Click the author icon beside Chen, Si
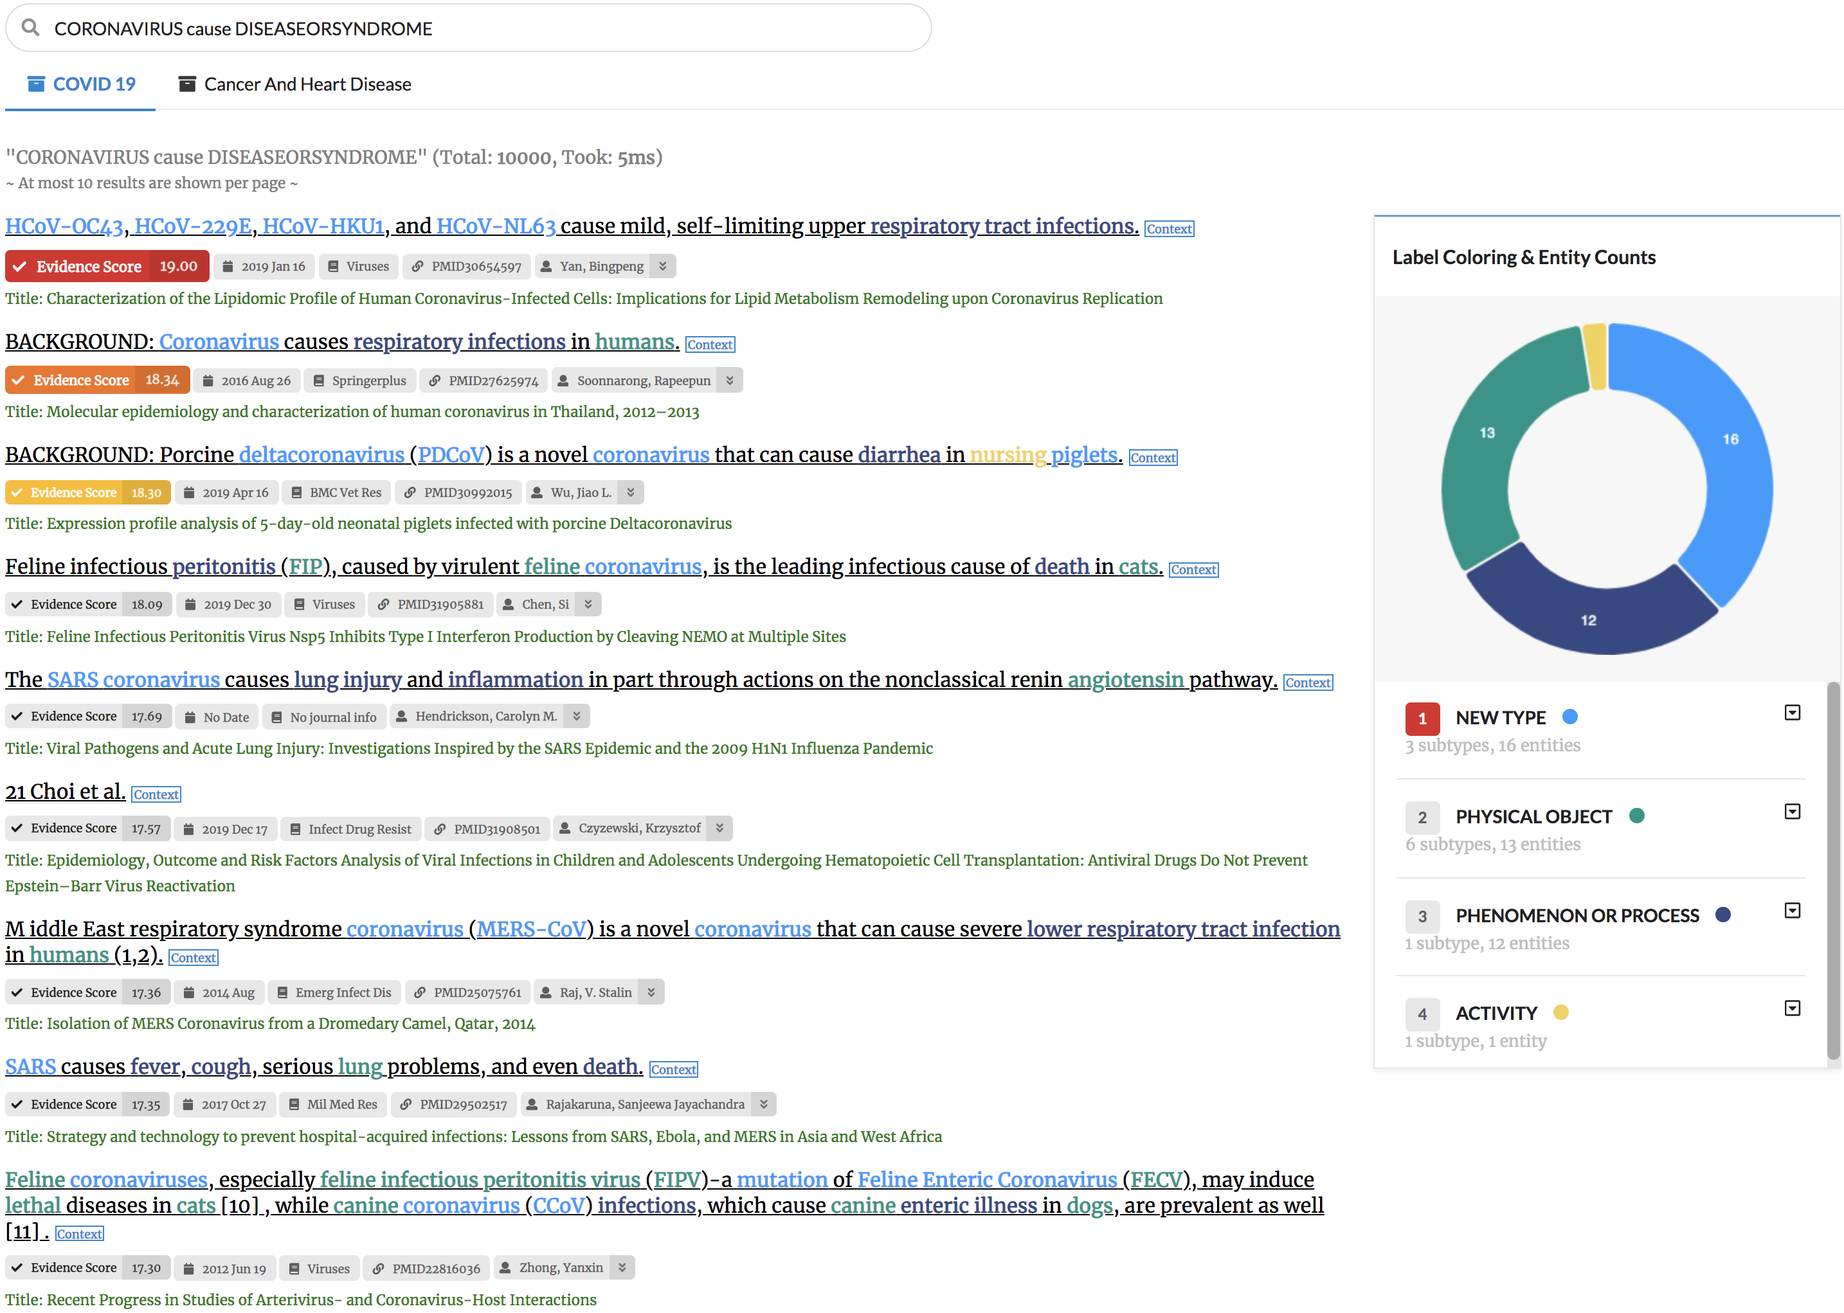This screenshot has height=1313, width=1844. 508,605
